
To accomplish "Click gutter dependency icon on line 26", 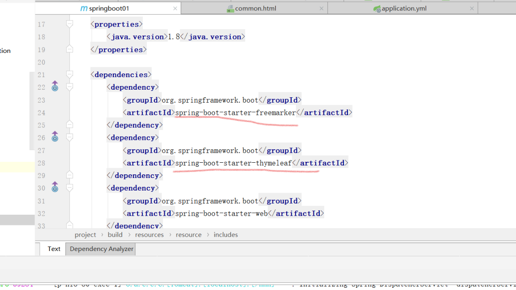I will click(x=55, y=137).
